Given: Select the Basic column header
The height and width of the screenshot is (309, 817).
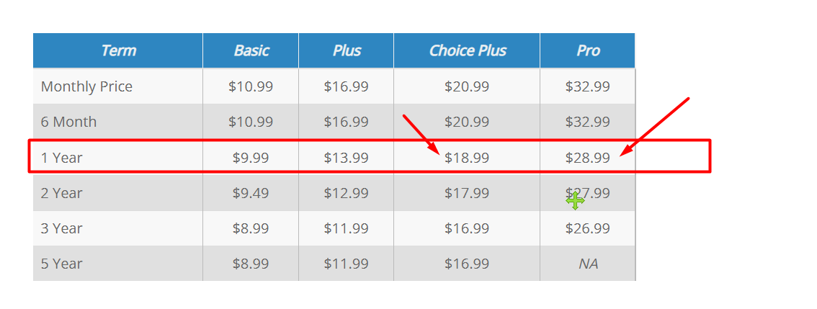Looking at the screenshot, I should tap(251, 50).
